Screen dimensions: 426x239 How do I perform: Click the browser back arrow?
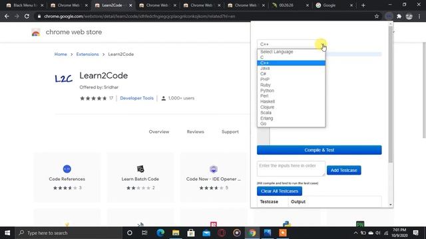pyautogui.click(x=7, y=16)
